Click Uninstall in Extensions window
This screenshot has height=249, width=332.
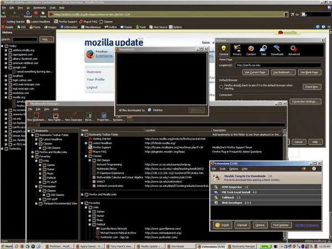242,225
